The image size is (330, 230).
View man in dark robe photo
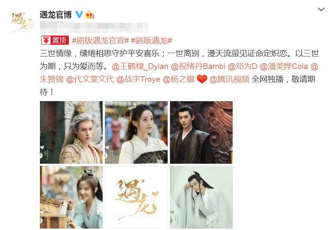(201, 132)
